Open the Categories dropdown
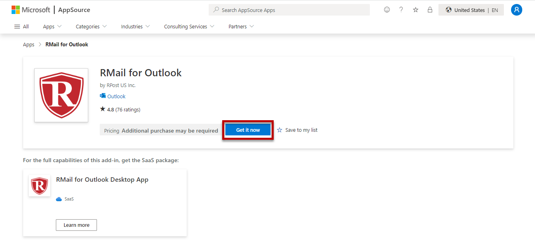The height and width of the screenshot is (242, 535). tap(91, 26)
